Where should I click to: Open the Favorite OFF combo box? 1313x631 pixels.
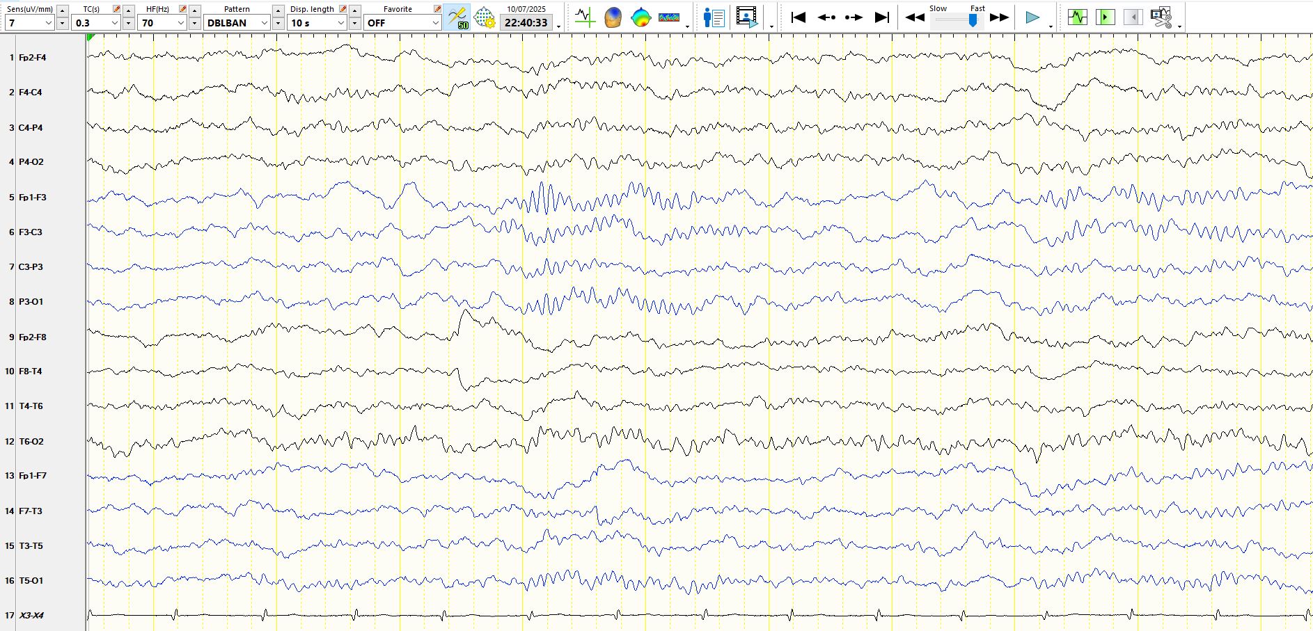pyautogui.click(x=435, y=23)
